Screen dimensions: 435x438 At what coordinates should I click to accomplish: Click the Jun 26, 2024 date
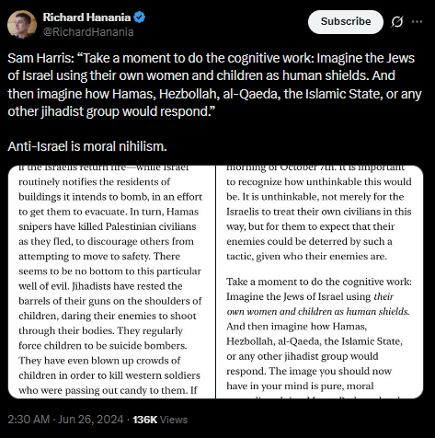click(x=91, y=420)
